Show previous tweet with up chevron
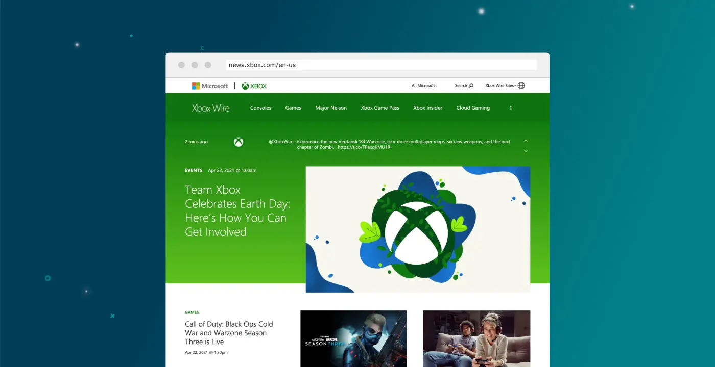The height and width of the screenshot is (367, 715). [x=526, y=141]
